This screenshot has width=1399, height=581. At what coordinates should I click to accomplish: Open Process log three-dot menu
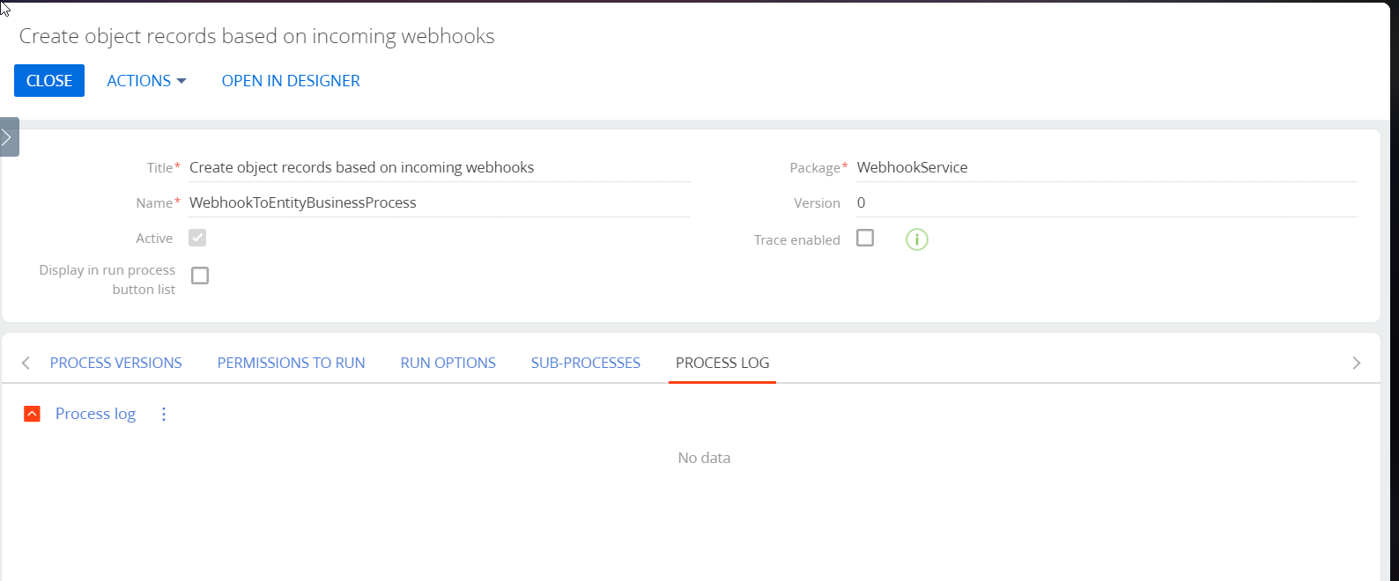tap(164, 414)
